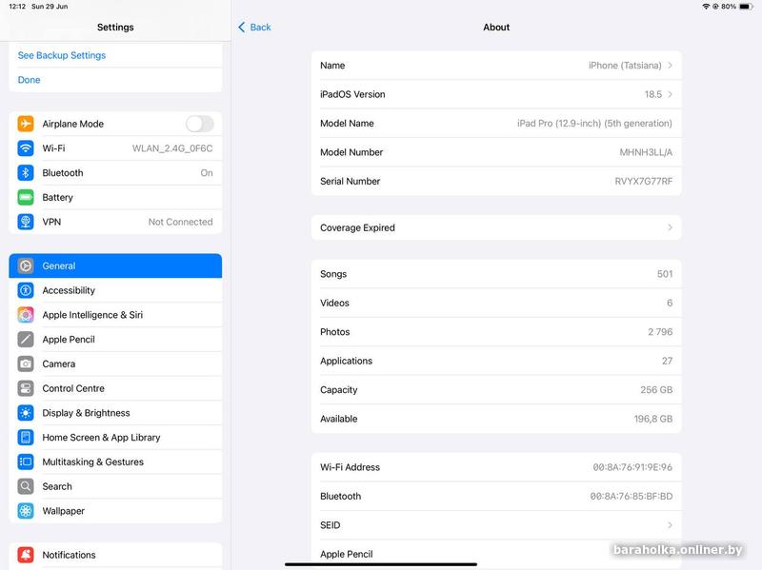Open the General settings menu
This screenshot has width=762, height=570.
115,265
